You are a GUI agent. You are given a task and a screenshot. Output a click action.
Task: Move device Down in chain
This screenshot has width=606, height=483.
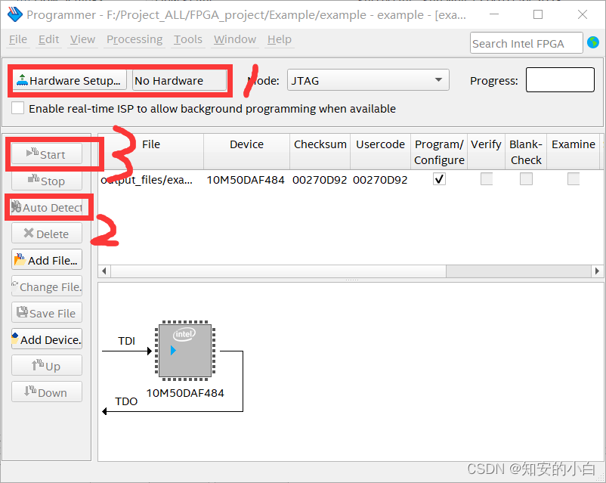click(x=47, y=392)
